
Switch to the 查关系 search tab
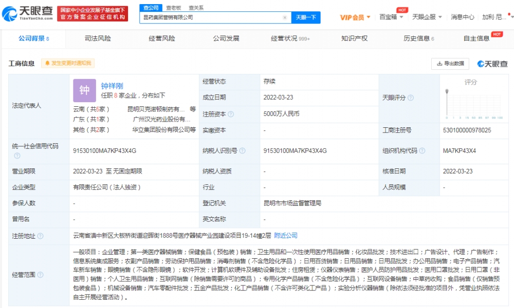click(x=196, y=8)
